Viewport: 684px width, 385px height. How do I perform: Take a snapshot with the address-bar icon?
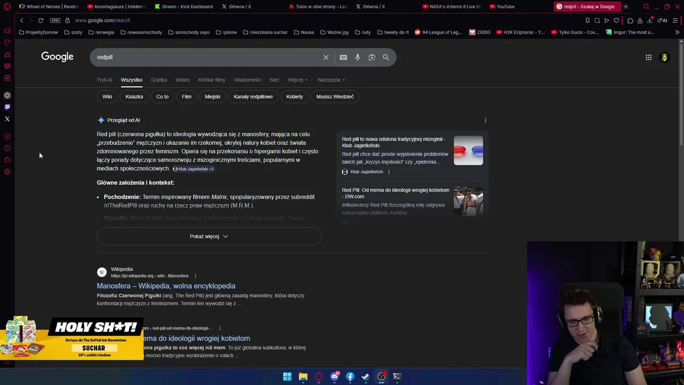tap(597, 20)
